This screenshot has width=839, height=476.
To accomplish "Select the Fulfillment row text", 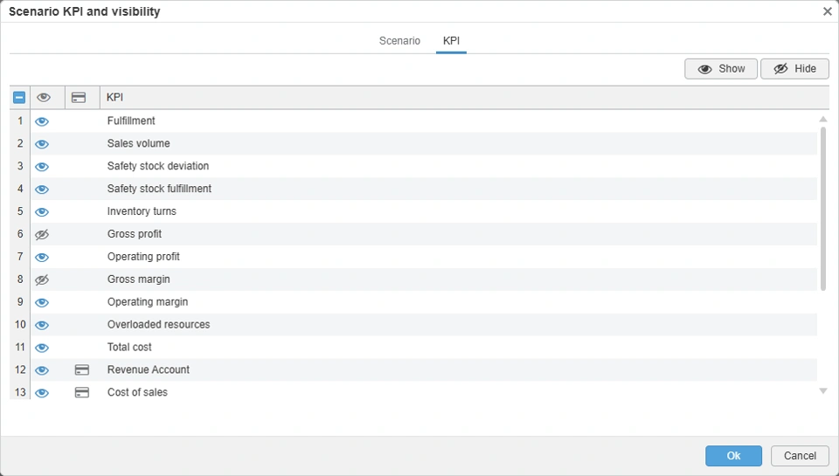I will (131, 121).
